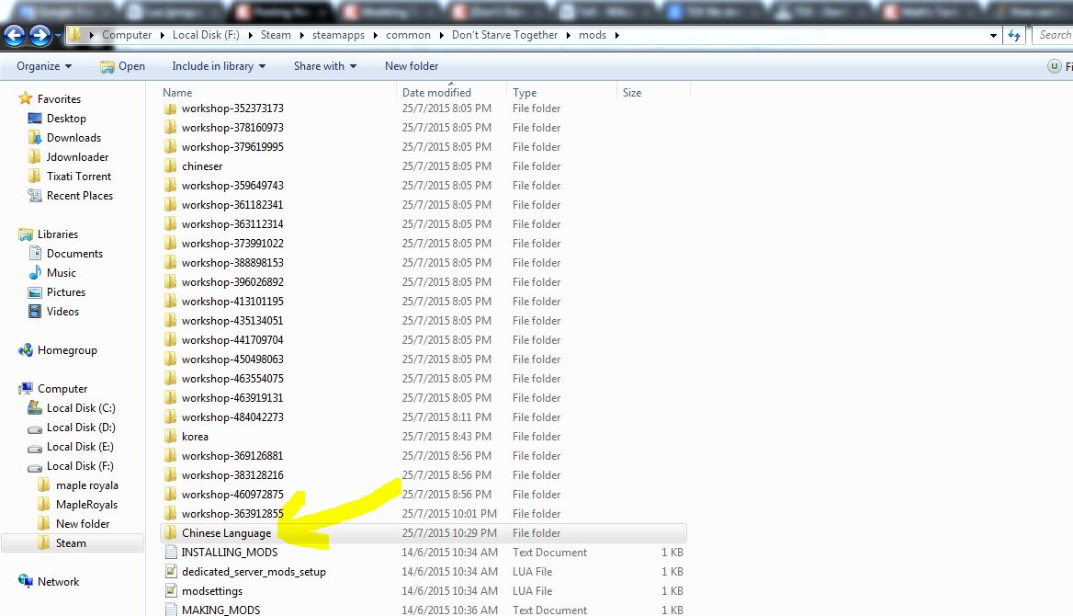This screenshot has height=616, width=1073.
Task: Click the Open toolbar button
Action: pyautogui.click(x=122, y=66)
